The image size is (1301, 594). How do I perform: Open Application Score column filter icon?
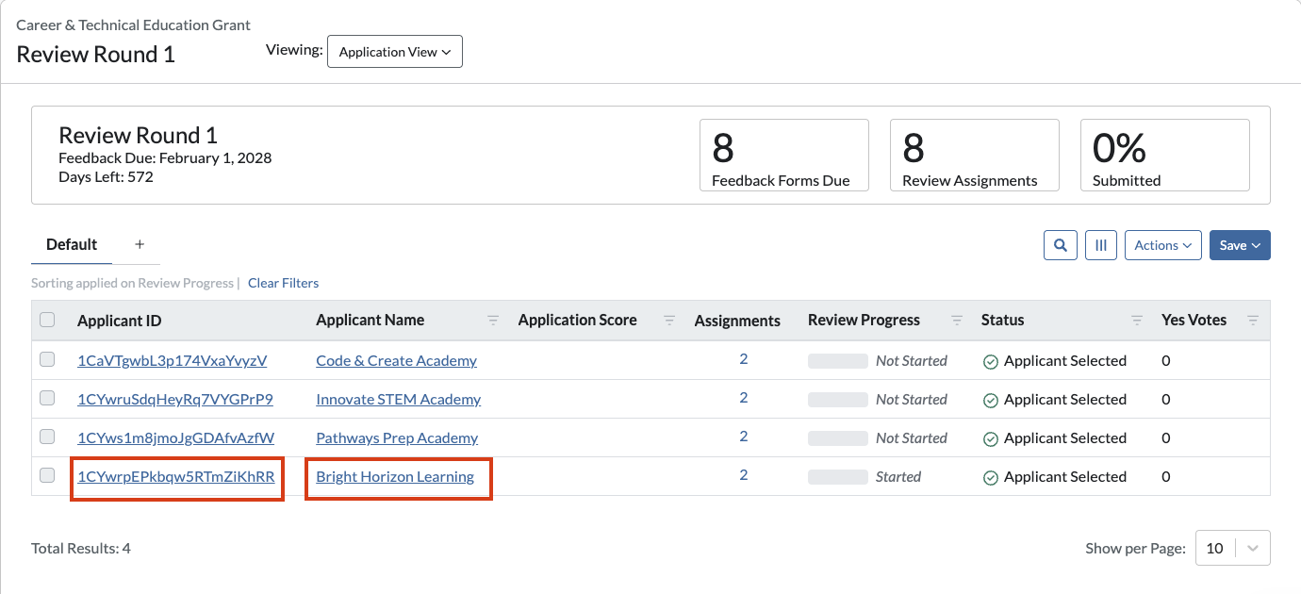pyautogui.click(x=669, y=321)
